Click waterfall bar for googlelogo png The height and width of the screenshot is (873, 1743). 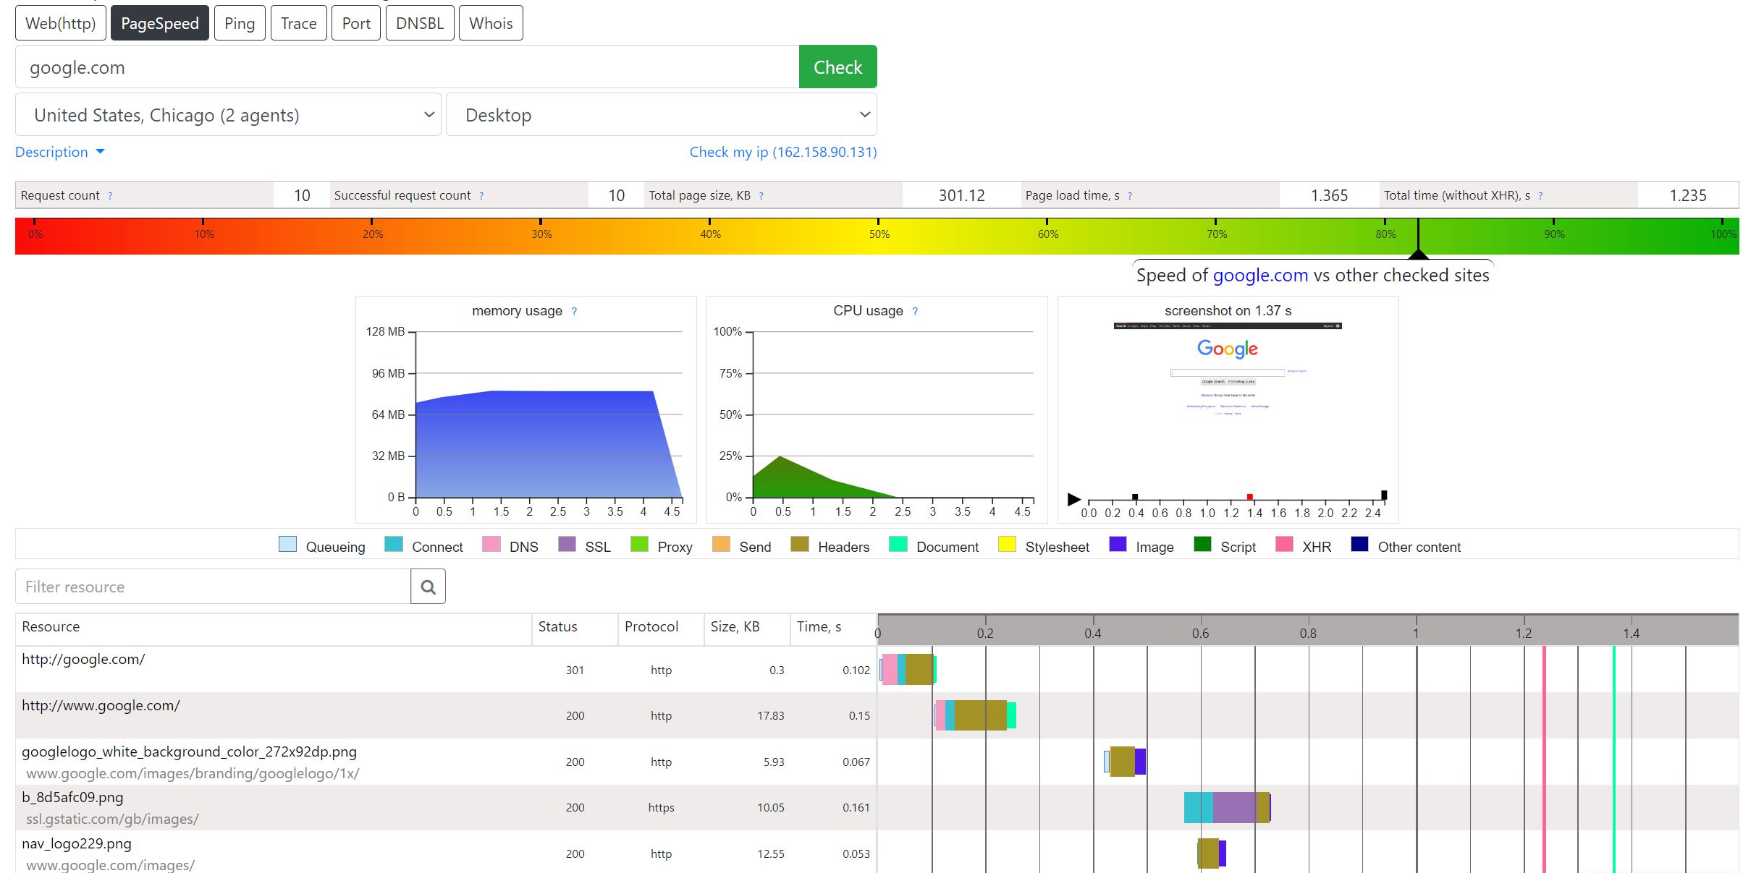1125,762
